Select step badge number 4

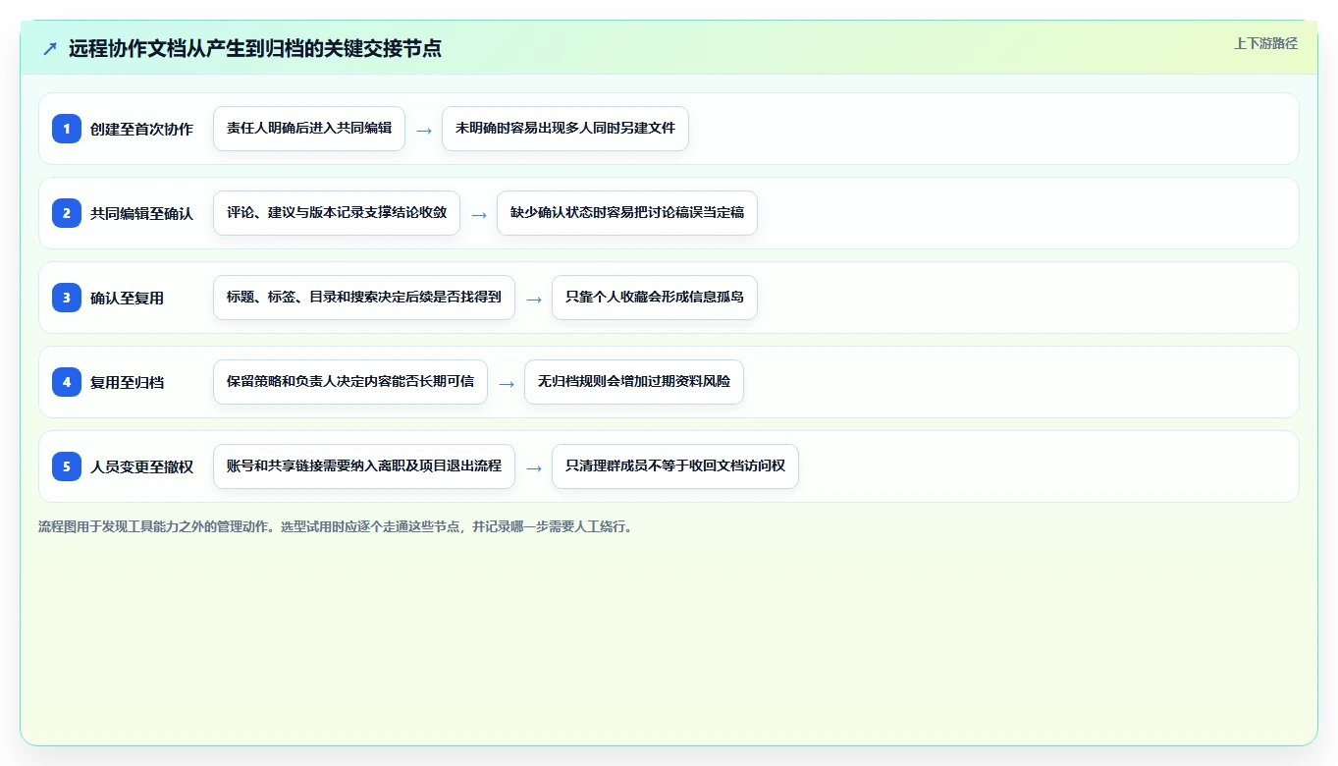(67, 382)
